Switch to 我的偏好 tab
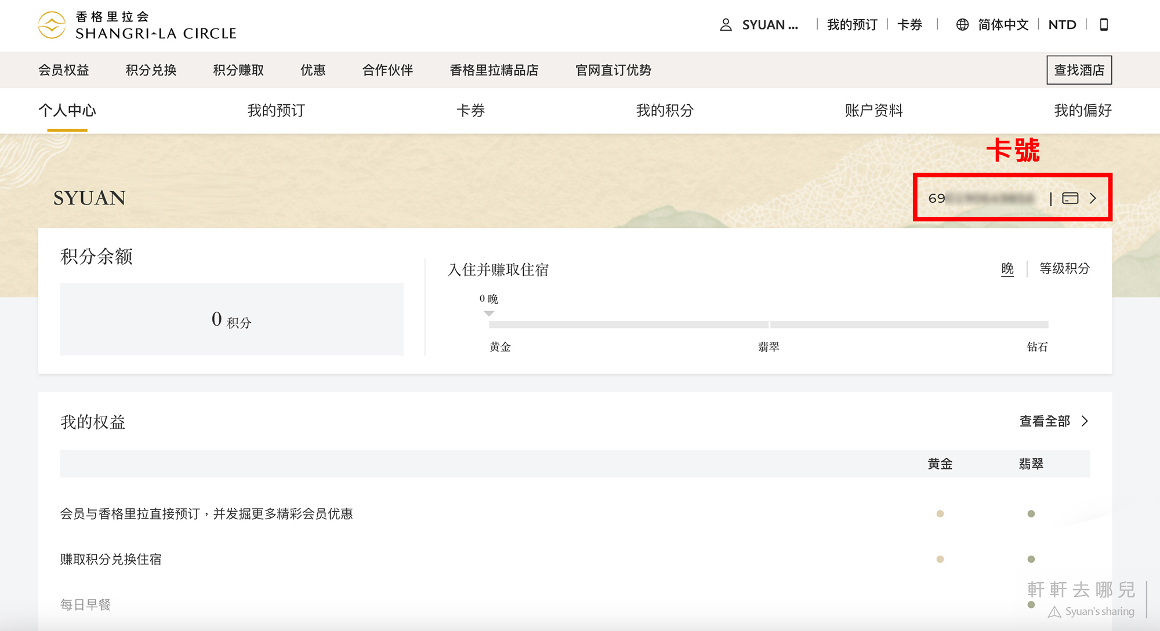The image size is (1160, 631). pyautogui.click(x=1082, y=110)
